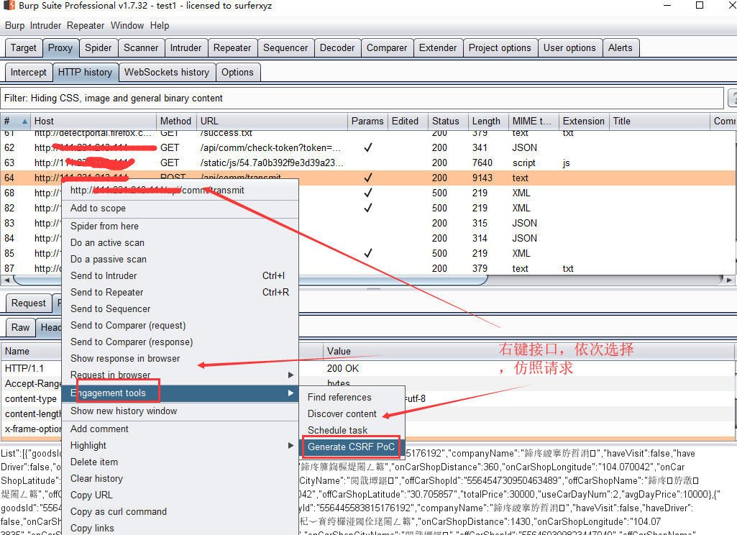Image resolution: width=737 pixels, height=535 pixels.
Task: Click the filter bar to edit display filter
Action: point(288,97)
